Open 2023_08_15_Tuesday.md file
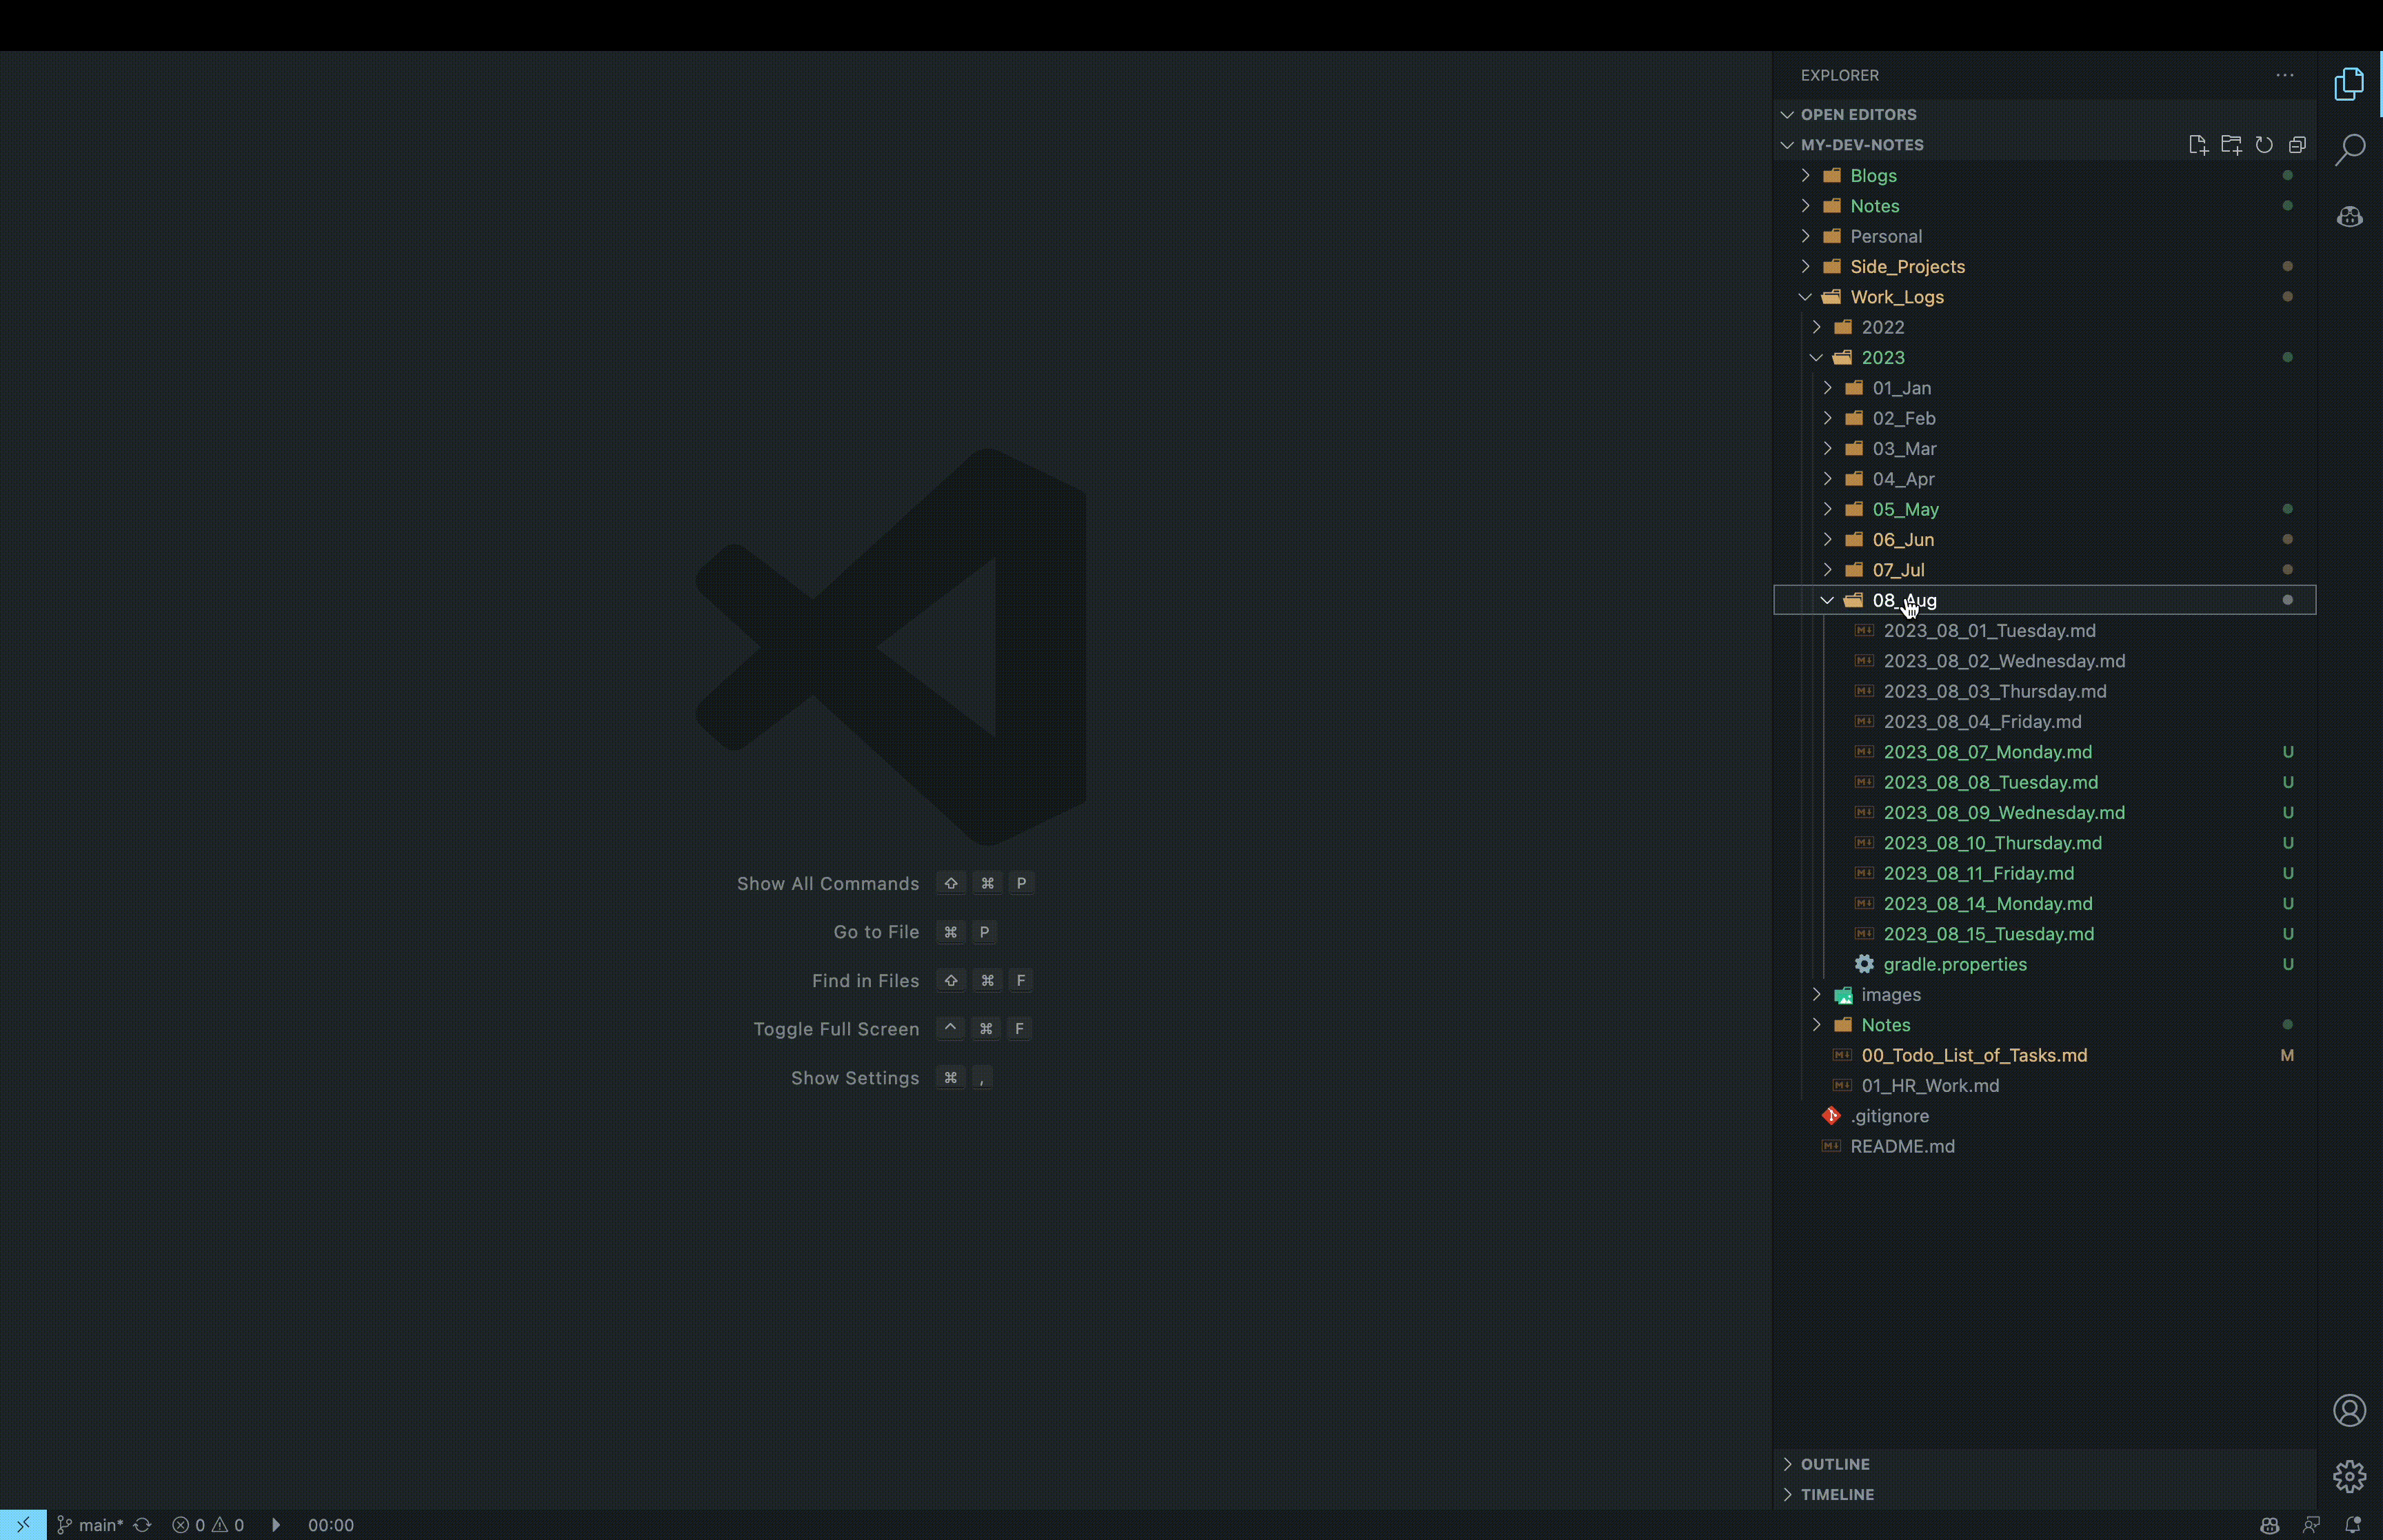This screenshot has width=2383, height=1540. click(1988, 934)
